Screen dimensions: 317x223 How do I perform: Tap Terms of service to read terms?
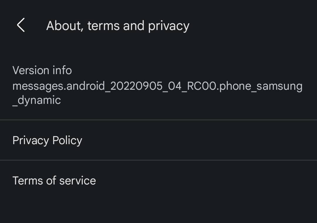54,180
